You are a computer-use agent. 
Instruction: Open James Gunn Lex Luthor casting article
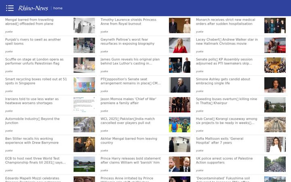click(130, 61)
